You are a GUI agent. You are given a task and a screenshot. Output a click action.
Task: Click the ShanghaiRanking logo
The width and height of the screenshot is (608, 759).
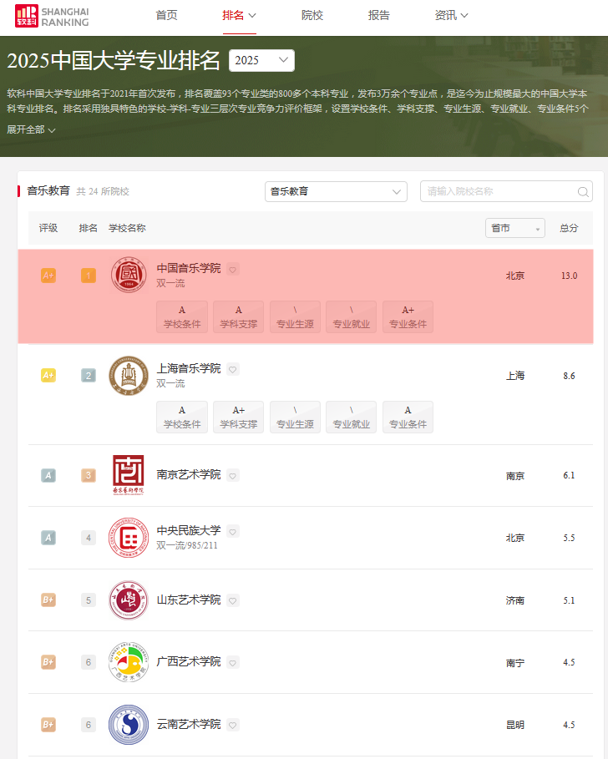[x=52, y=16]
